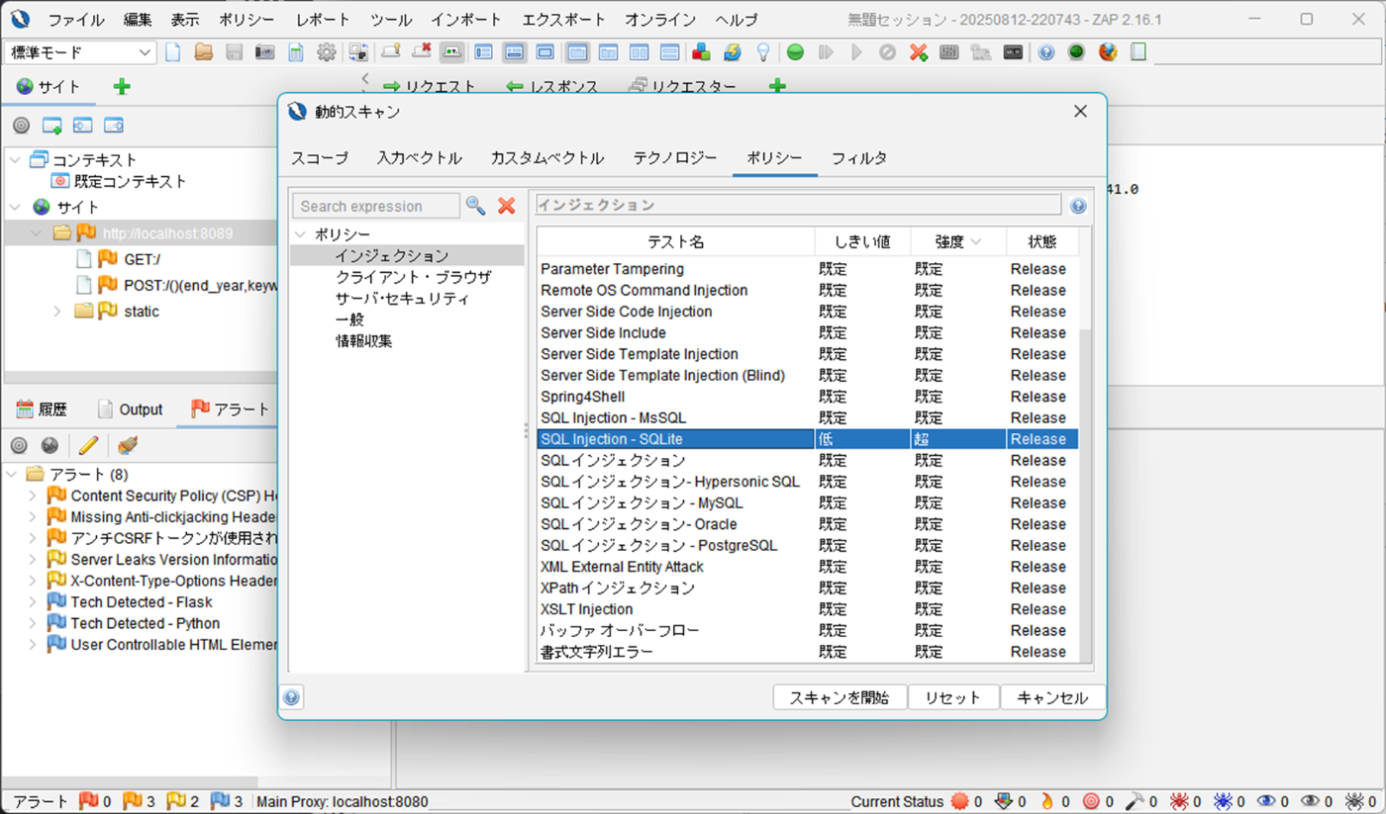The image size is (1386, 814).
Task: Switch to the フィルタ tab
Action: [x=859, y=158]
